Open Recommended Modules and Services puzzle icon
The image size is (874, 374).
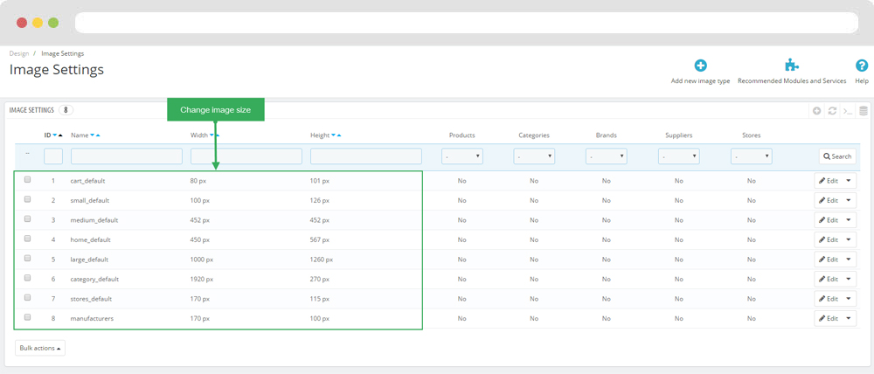pyautogui.click(x=792, y=66)
